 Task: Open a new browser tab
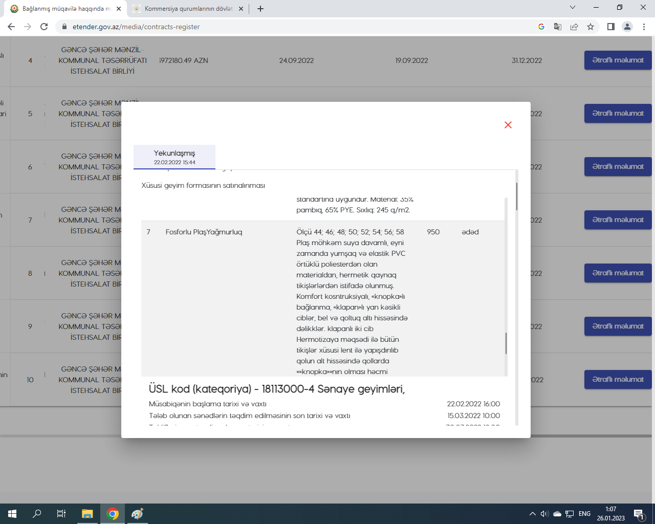tap(260, 9)
